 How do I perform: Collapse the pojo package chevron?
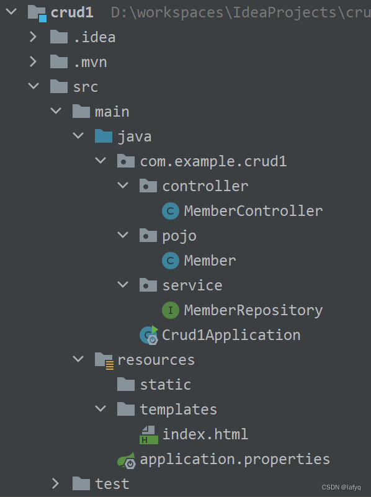tap(123, 235)
